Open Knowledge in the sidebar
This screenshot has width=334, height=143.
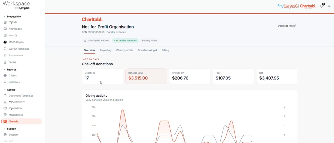[15, 29]
